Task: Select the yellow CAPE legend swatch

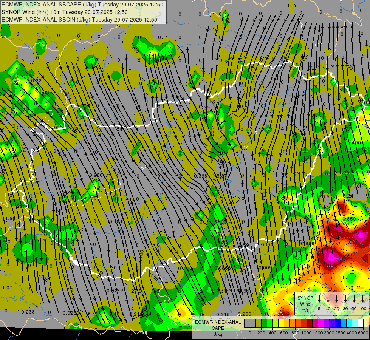Action: point(281,323)
